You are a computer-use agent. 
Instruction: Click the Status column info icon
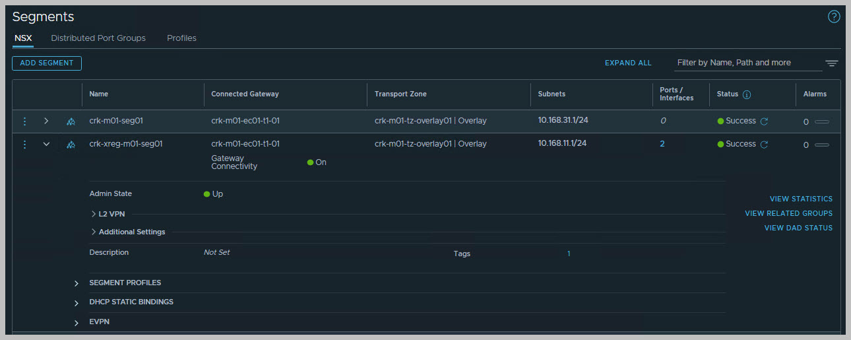click(747, 94)
